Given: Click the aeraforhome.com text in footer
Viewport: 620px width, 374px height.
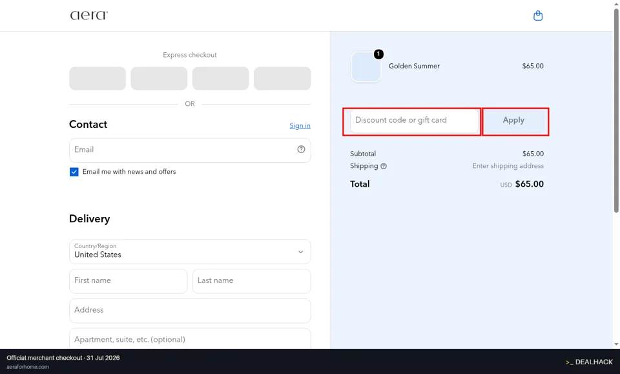Looking at the screenshot, I should [28, 367].
